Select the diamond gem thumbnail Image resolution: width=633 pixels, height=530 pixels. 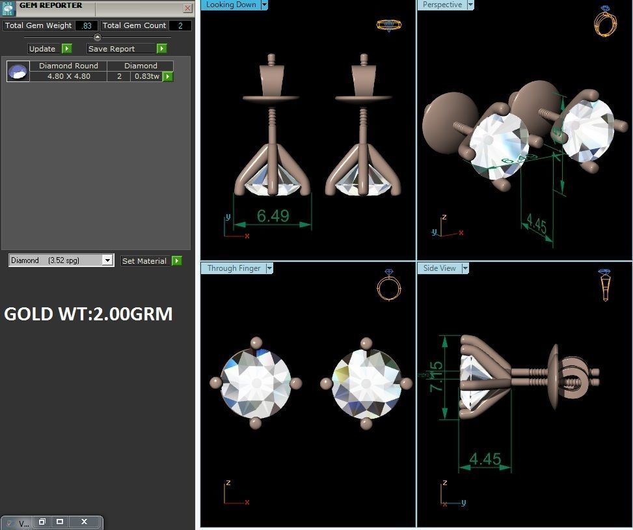(x=18, y=72)
